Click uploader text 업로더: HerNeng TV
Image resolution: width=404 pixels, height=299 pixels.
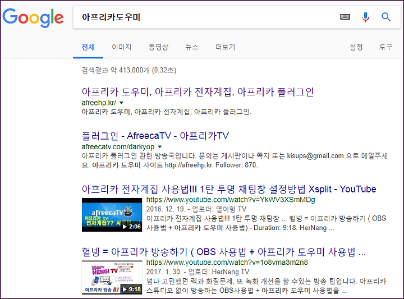219,272
